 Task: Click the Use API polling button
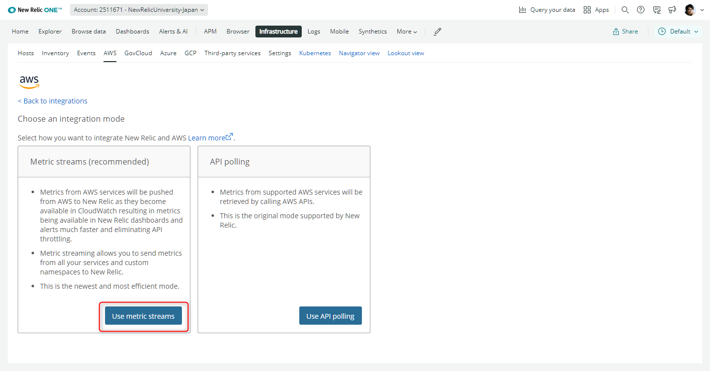tap(330, 316)
